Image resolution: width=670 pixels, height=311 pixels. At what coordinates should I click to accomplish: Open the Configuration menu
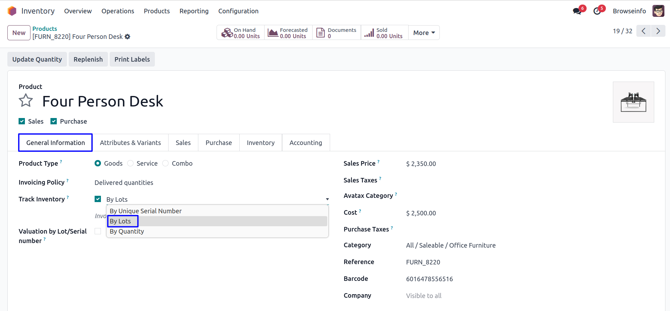click(x=238, y=11)
